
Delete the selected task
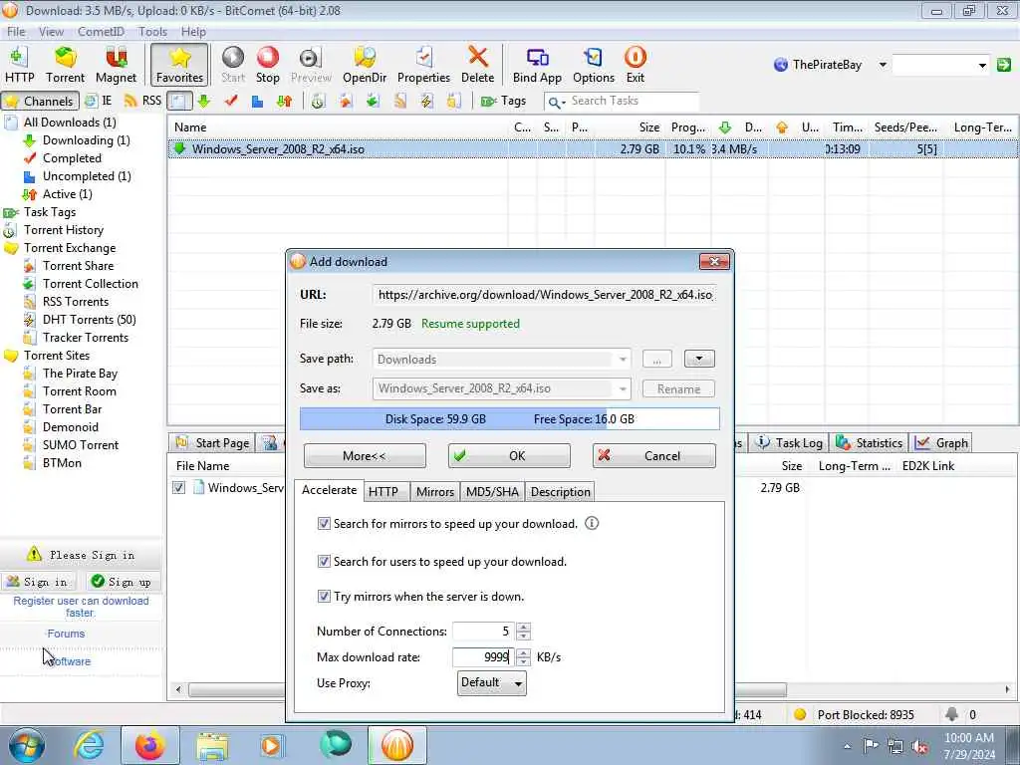pyautogui.click(x=477, y=65)
